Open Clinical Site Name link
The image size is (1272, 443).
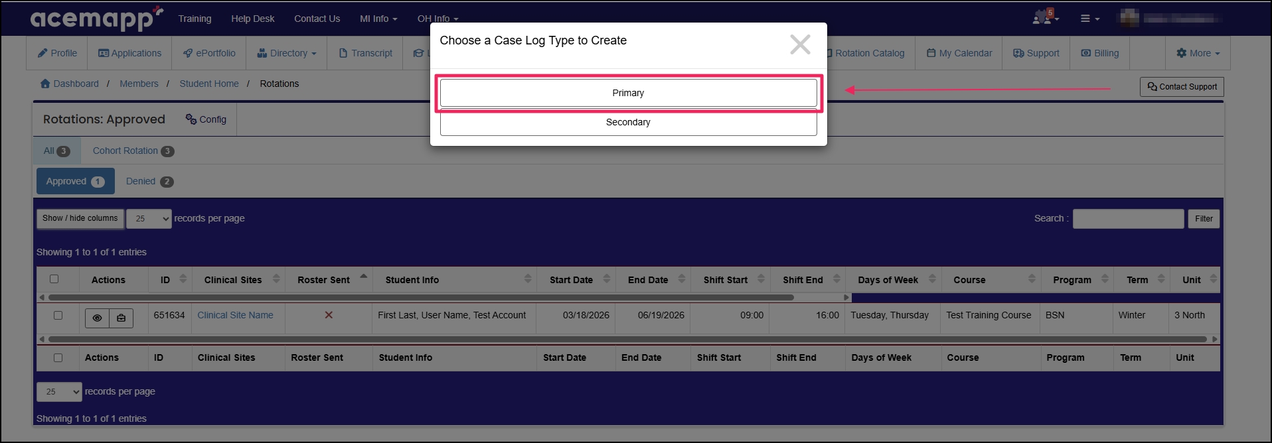[x=235, y=315]
